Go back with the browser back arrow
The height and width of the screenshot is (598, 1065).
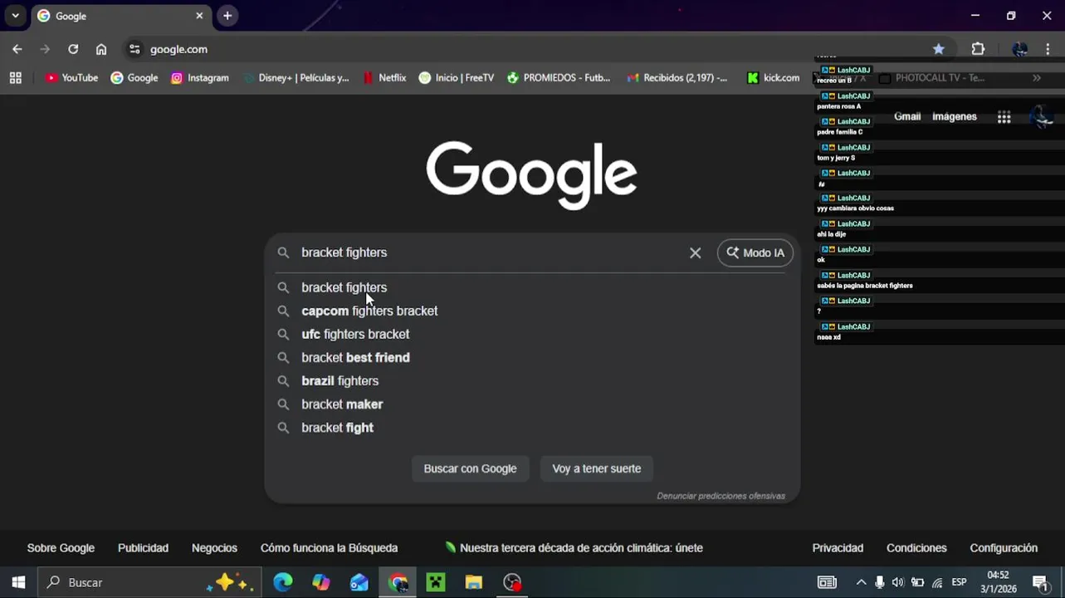tap(17, 49)
